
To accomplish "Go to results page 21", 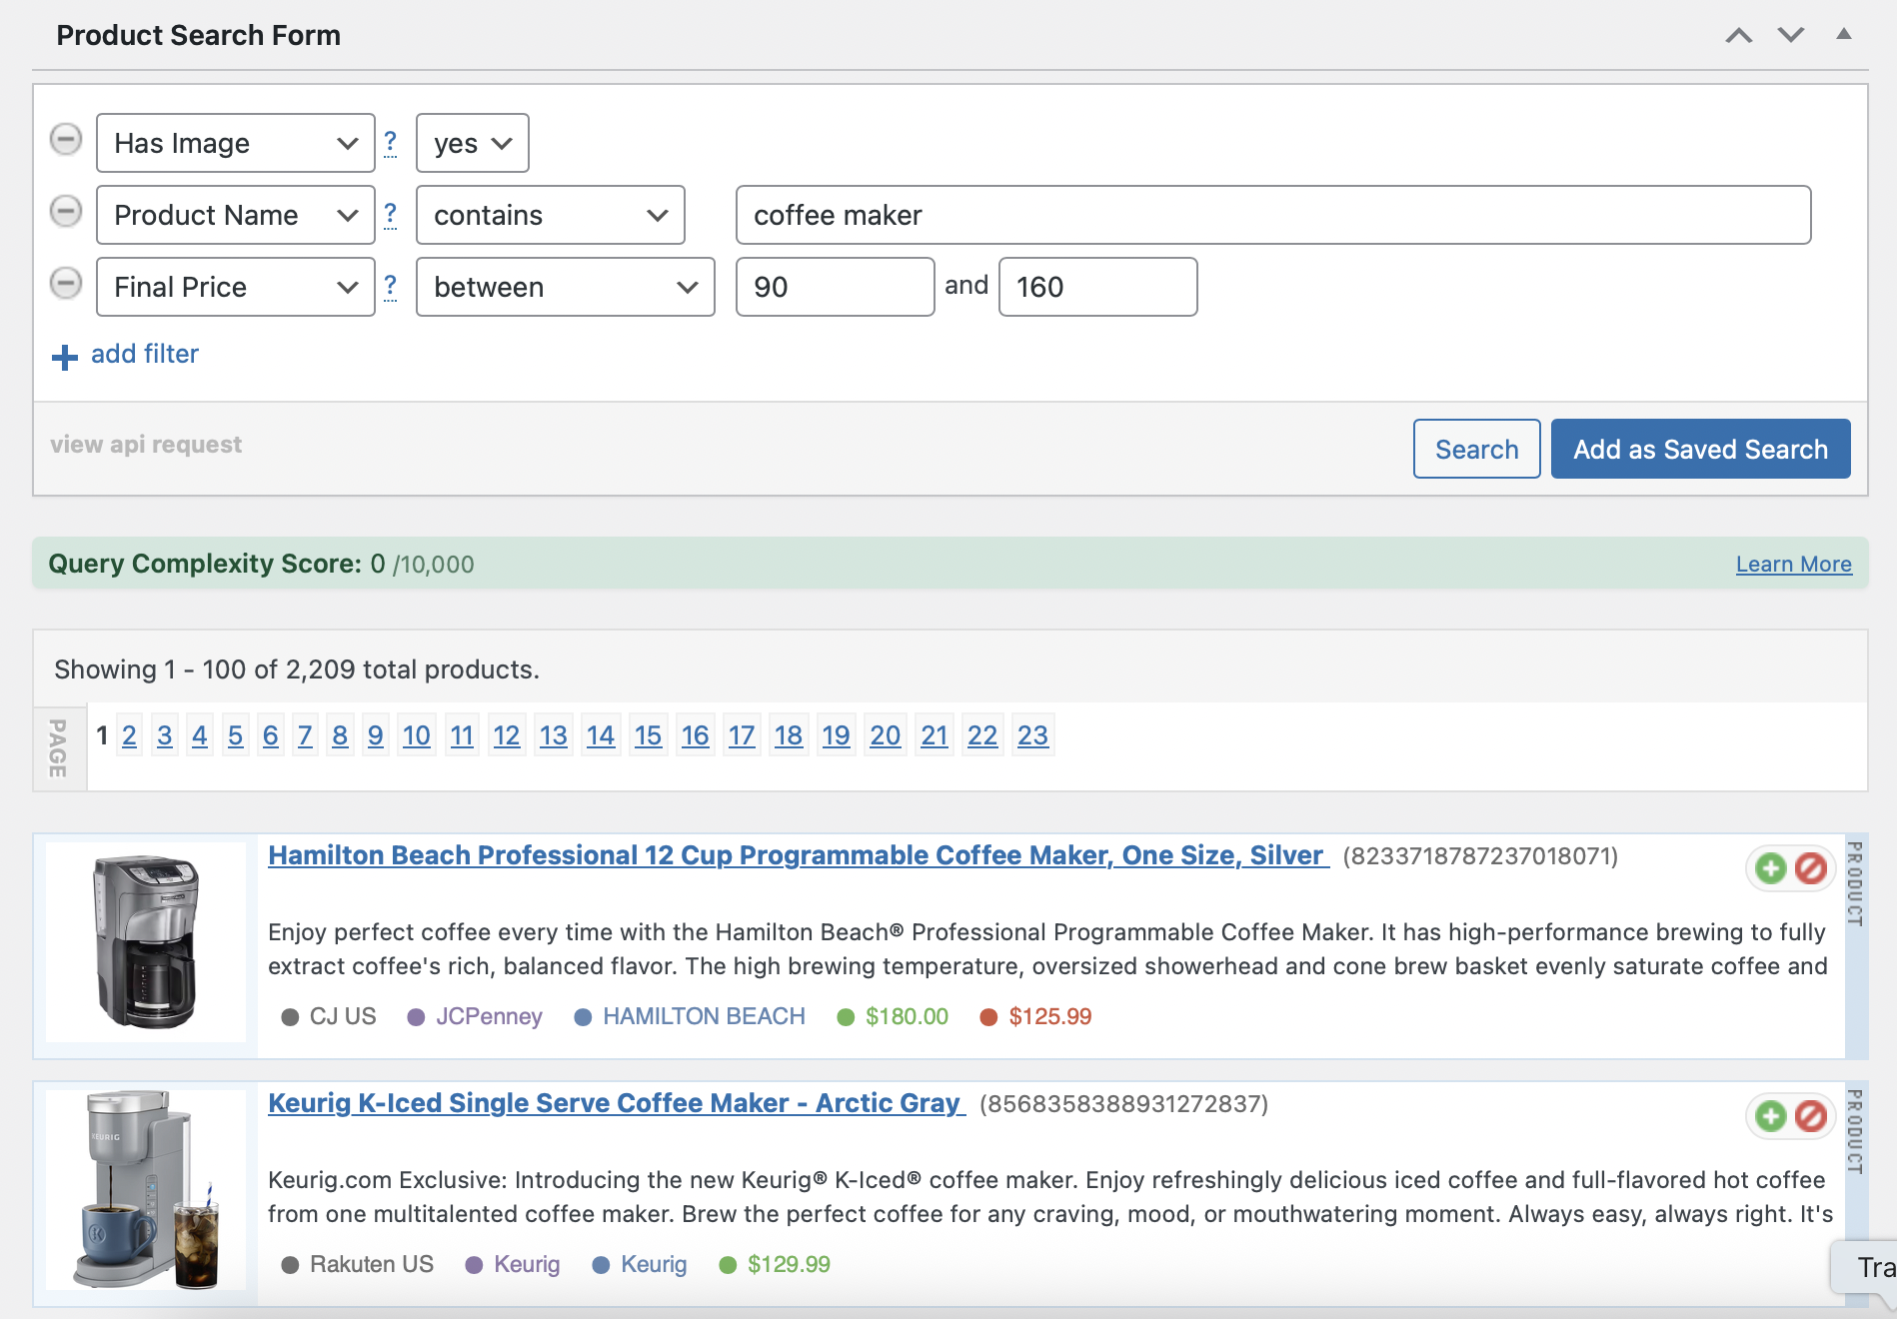I will [x=935, y=735].
